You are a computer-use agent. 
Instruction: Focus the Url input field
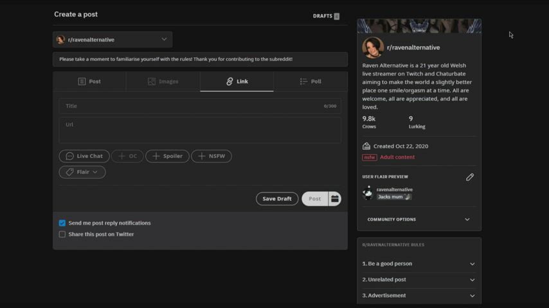point(200,130)
